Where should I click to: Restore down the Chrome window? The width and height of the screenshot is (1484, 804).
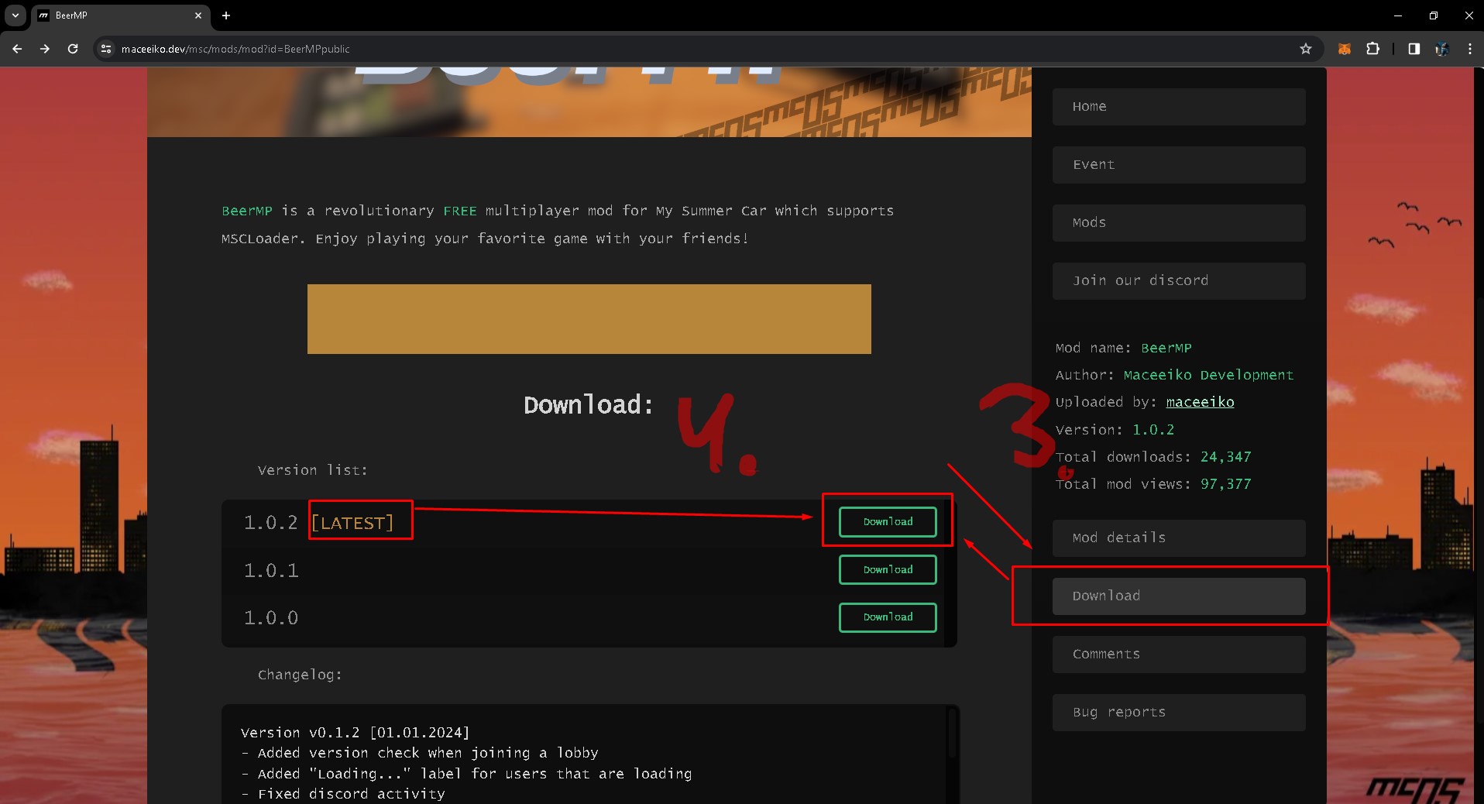(x=1434, y=15)
